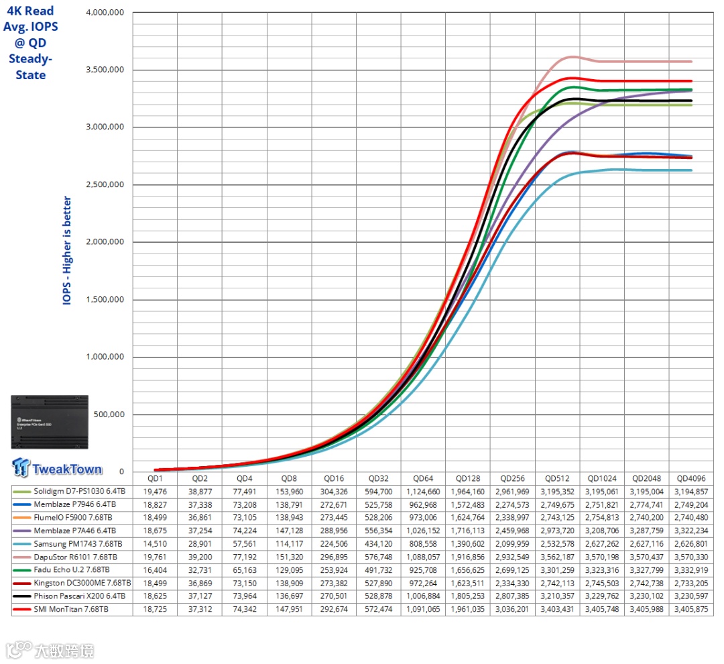Click the TweakTown logo
This screenshot has width=724, height=664.
point(57,467)
